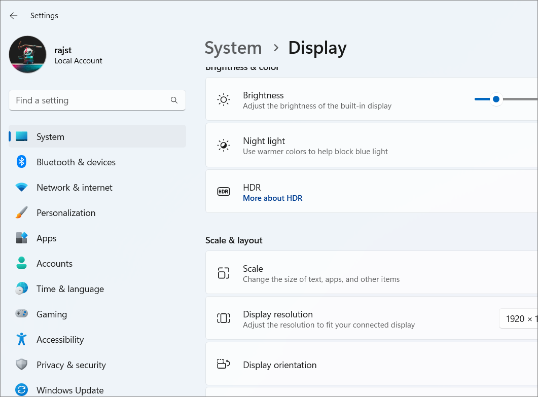Adjust the Brightness slider
Screen dimensions: 538x397
[496, 99]
